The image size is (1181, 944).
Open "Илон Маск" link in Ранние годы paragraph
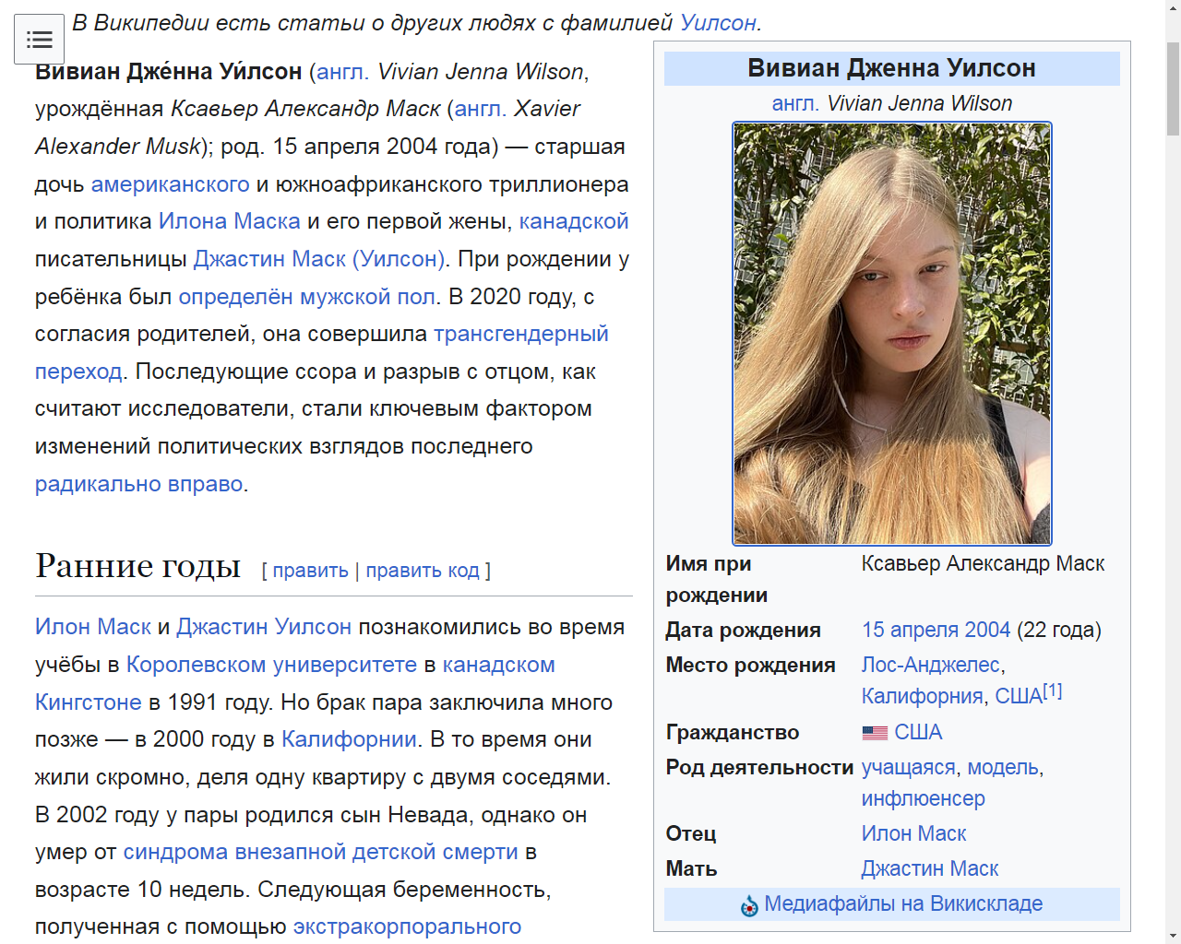pos(93,627)
